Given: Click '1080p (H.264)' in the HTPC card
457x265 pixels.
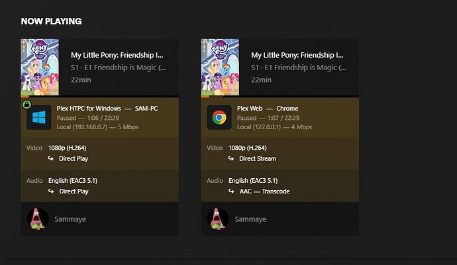Looking at the screenshot, I should pyautogui.click(x=68, y=148).
